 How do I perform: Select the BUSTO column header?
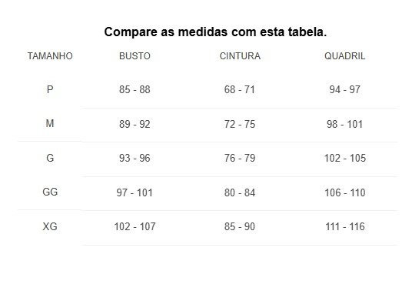[x=135, y=56]
